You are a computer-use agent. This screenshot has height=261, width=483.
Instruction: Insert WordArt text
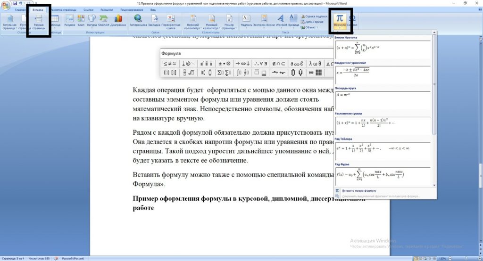click(281, 20)
